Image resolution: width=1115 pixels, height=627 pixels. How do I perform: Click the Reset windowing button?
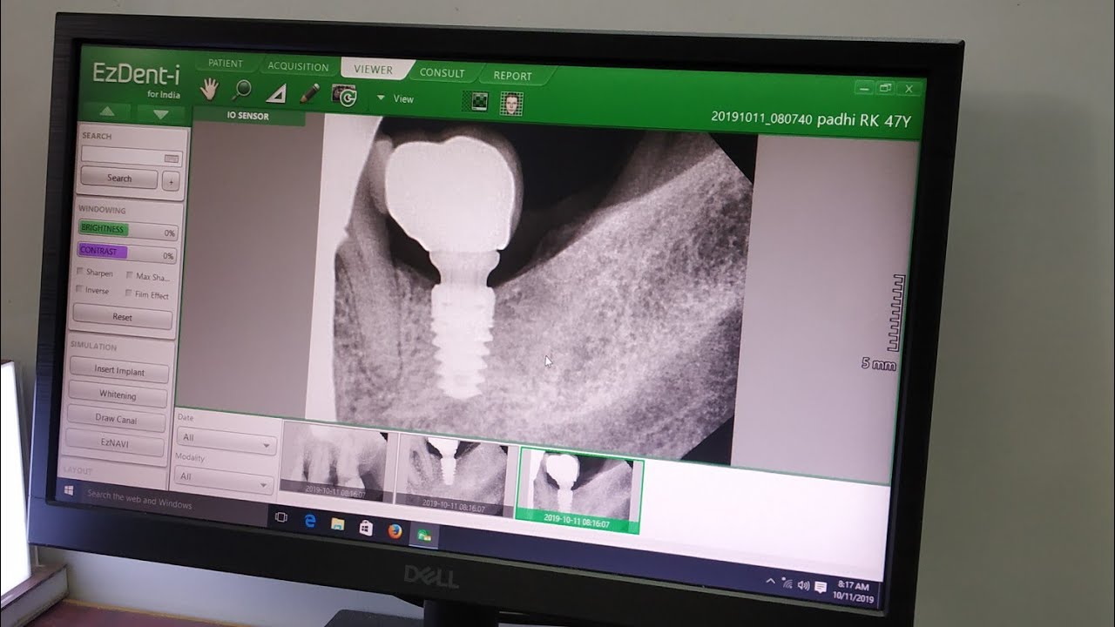coord(123,317)
